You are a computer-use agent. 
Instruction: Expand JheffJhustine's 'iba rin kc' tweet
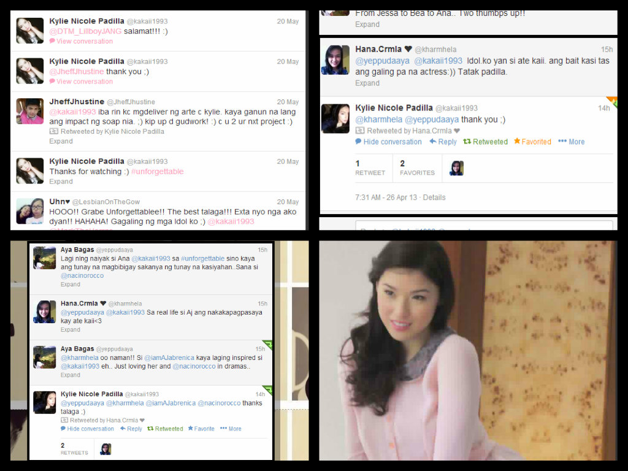pos(61,141)
